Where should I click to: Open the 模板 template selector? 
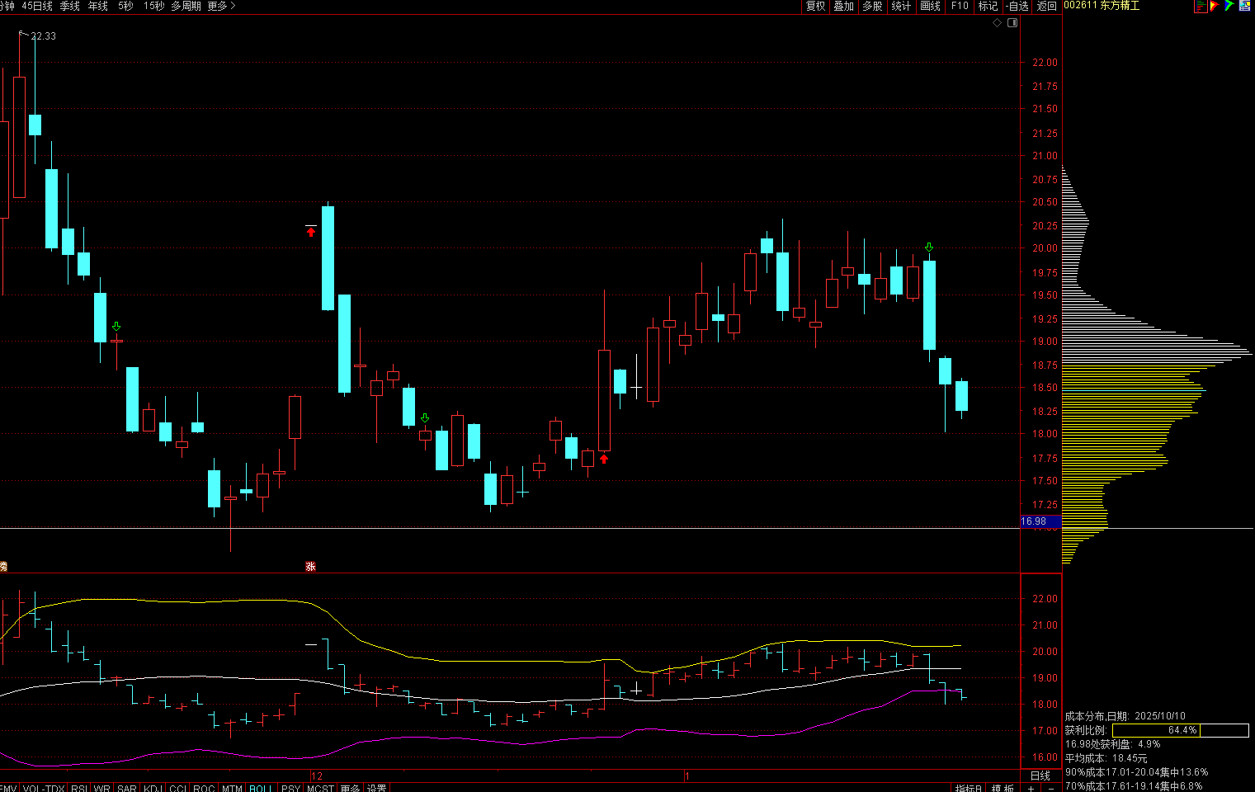pyautogui.click(x=1003, y=789)
